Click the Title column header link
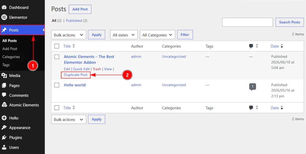306x154 pixels. click(67, 46)
